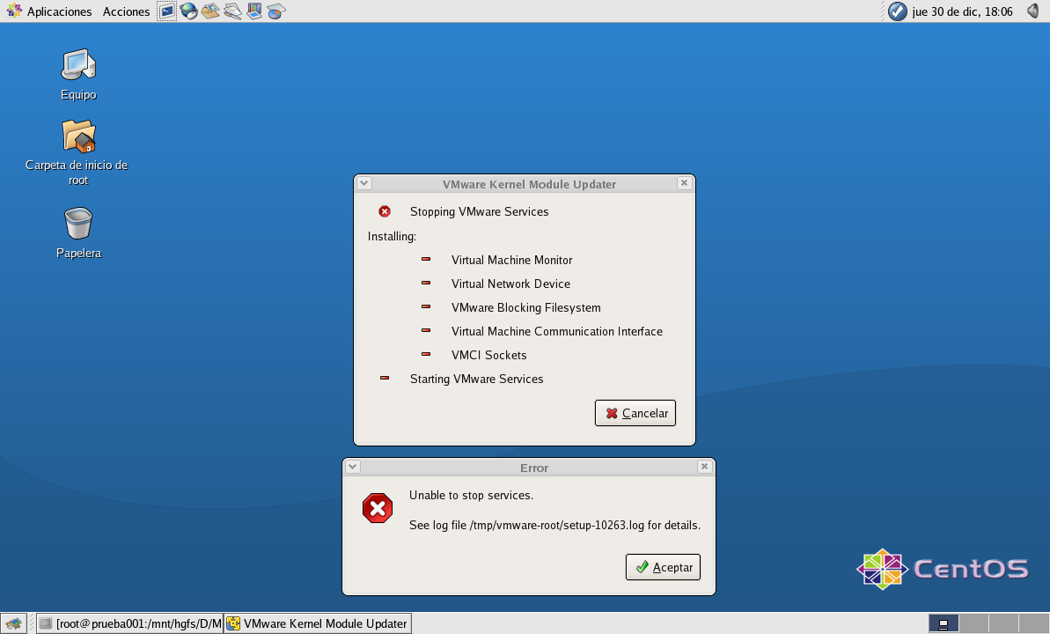Click the Error dialog title bar
Viewport: 1050px width, 634px height.
[x=528, y=467]
